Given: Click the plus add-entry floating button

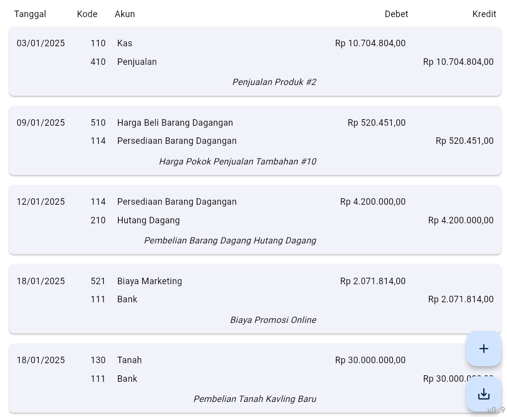Looking at the screenshot, I should (483, 349).
